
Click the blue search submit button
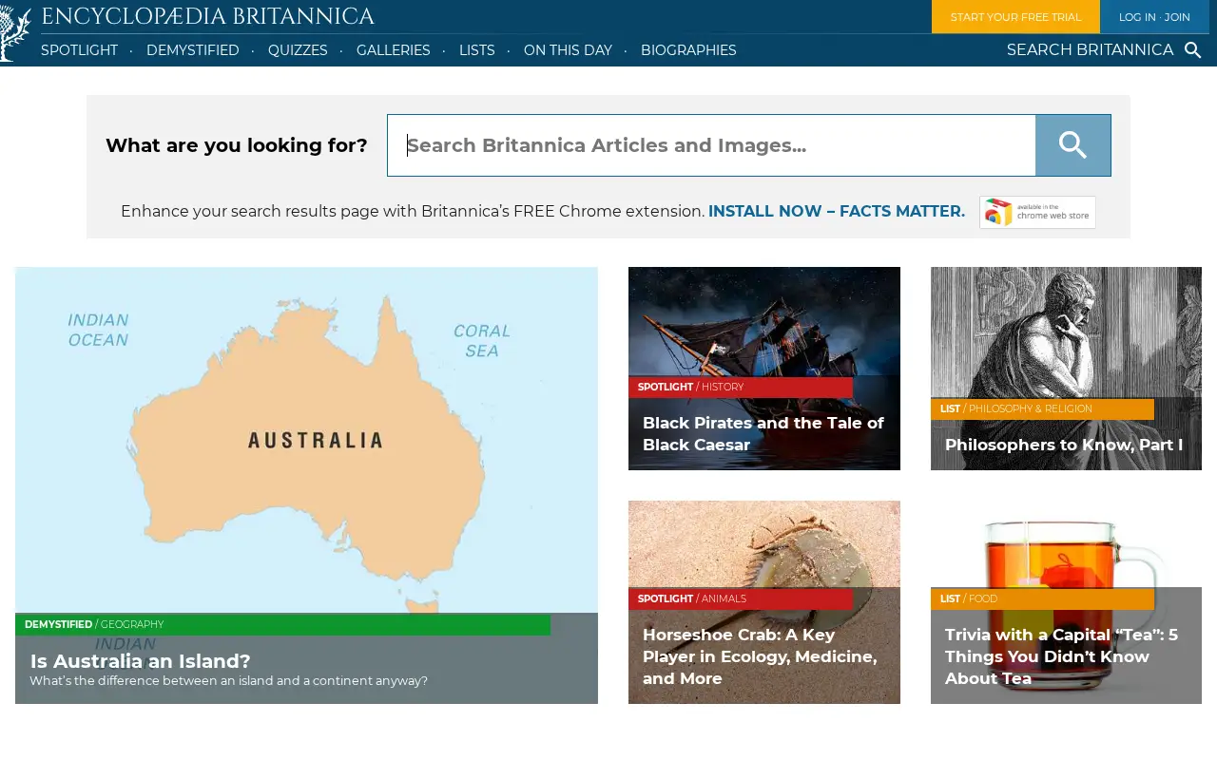1072,145
